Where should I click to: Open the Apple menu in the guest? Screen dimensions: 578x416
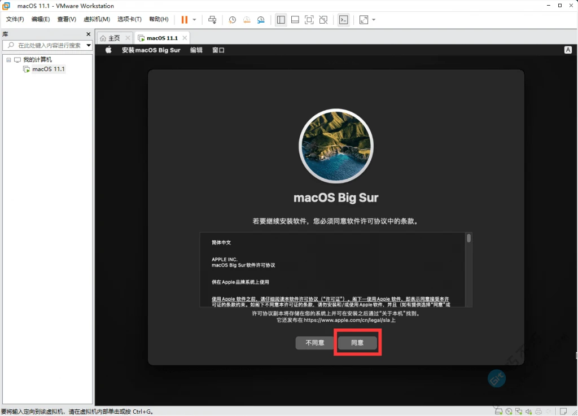click(x=108, y=50)
